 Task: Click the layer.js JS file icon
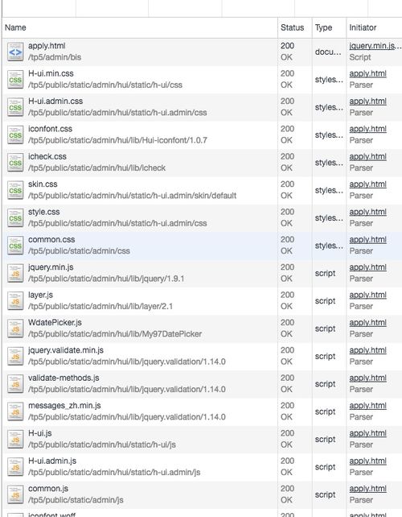[15, 300]
